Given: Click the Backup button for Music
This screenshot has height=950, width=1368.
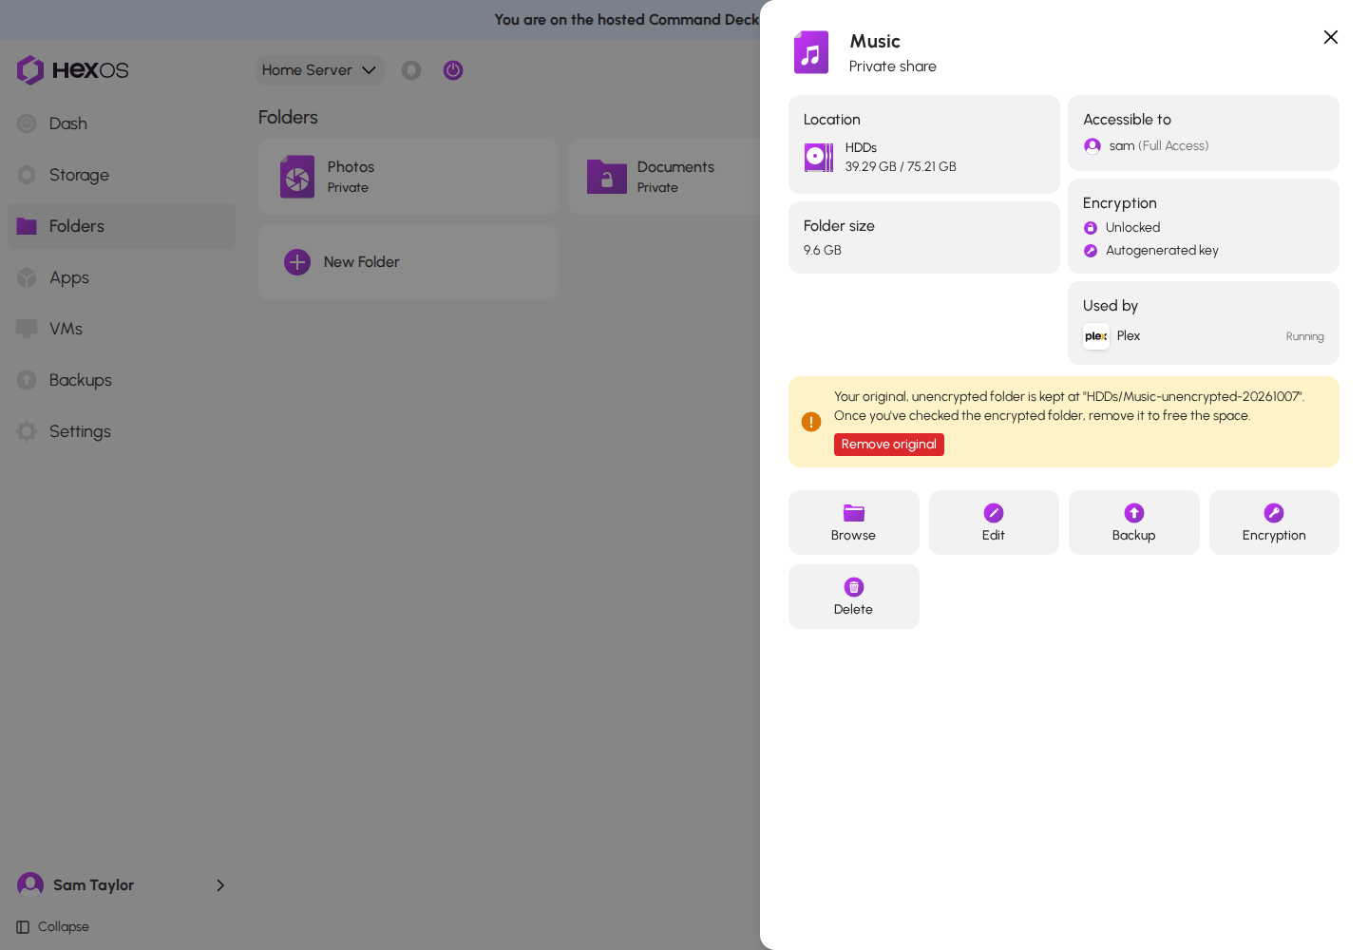Looking at the screenshot, I should pyautogui.click(x=1134, y=522).
